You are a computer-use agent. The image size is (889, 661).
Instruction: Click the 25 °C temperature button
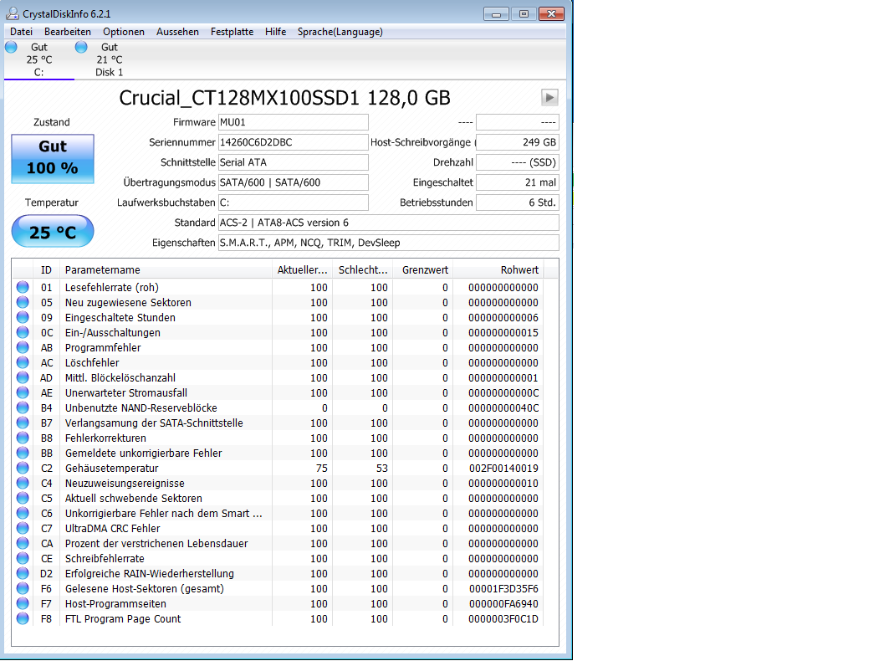click(x=53, y=232)
